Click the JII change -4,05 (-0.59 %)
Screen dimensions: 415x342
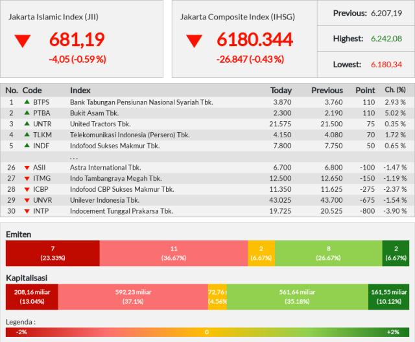coord(78,59)
